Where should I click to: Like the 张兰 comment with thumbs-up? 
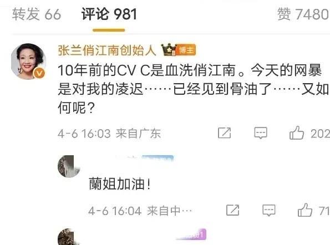297,133
